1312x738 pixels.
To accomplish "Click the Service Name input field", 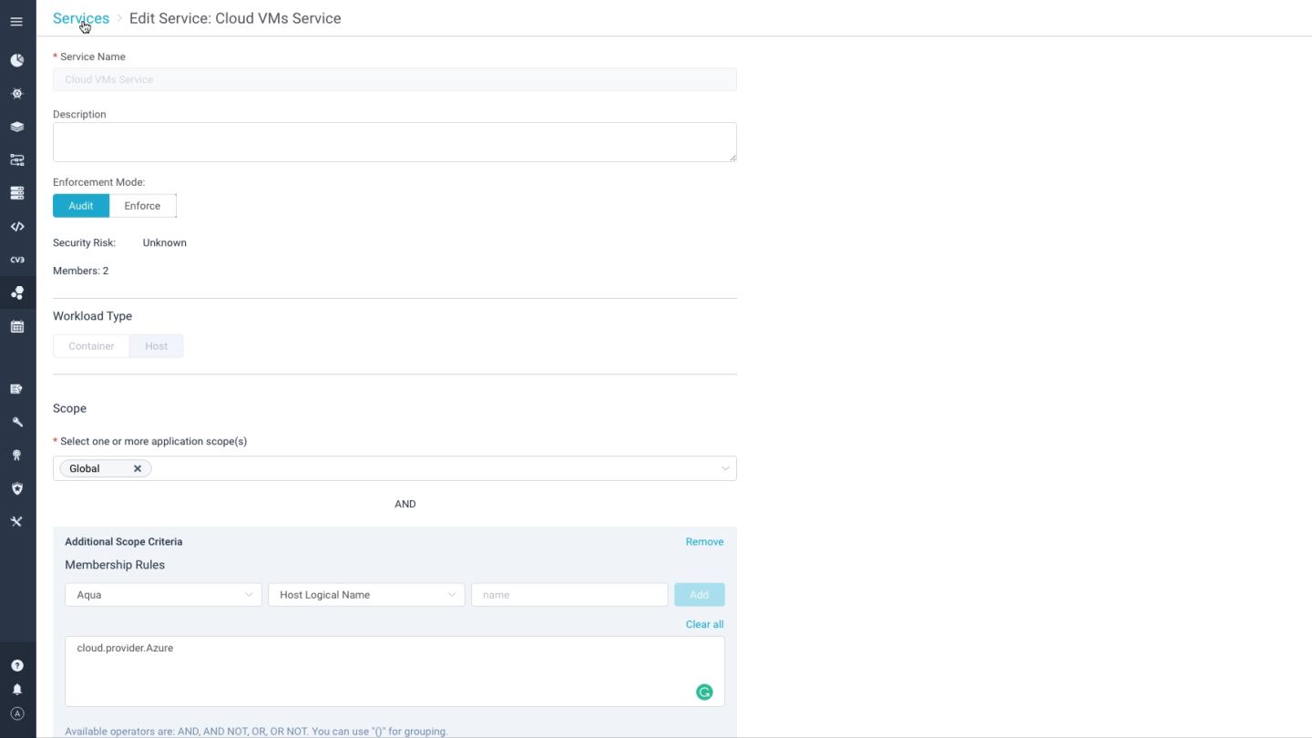I will [x=395, y=79].
